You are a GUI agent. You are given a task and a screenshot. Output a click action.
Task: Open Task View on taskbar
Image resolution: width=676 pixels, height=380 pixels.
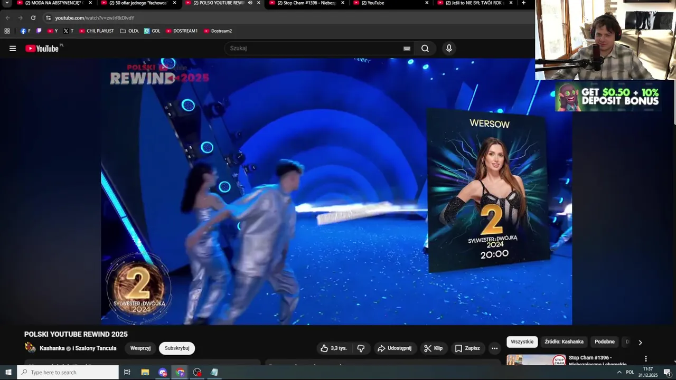click(x=127, y=372)
